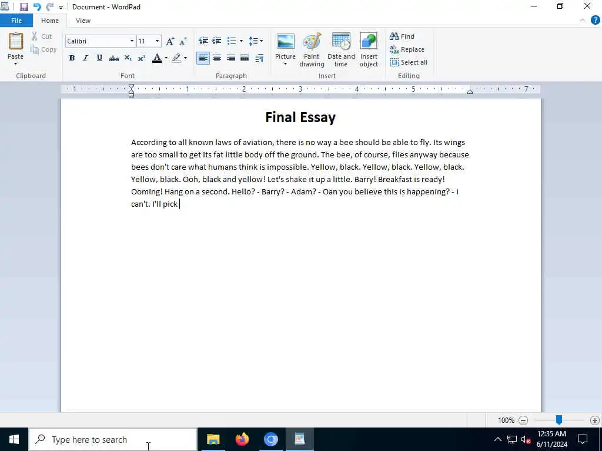602x451 pixels.
Task: Center the paragraph text
Action: (x=217, y=58)
